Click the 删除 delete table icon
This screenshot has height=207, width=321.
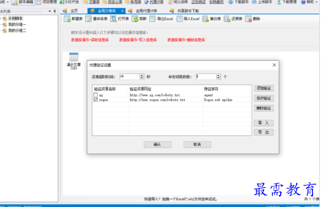pyautogui.click(x=248, y=19)
